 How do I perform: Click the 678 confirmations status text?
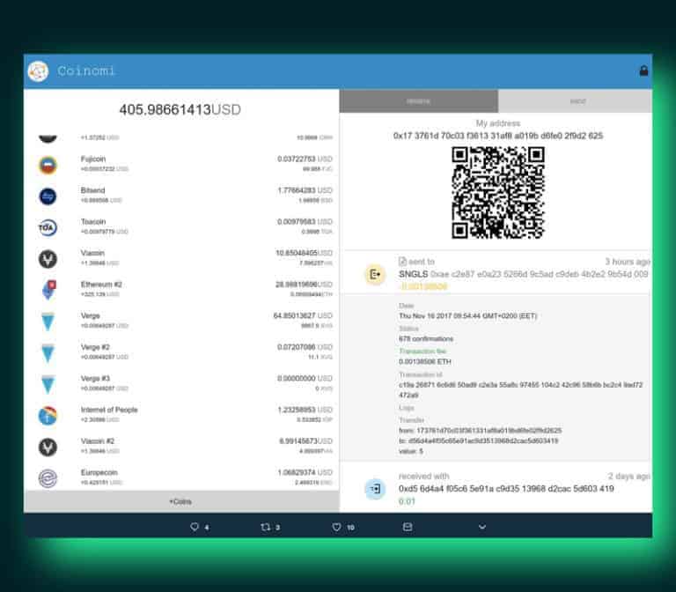point(426,338)
